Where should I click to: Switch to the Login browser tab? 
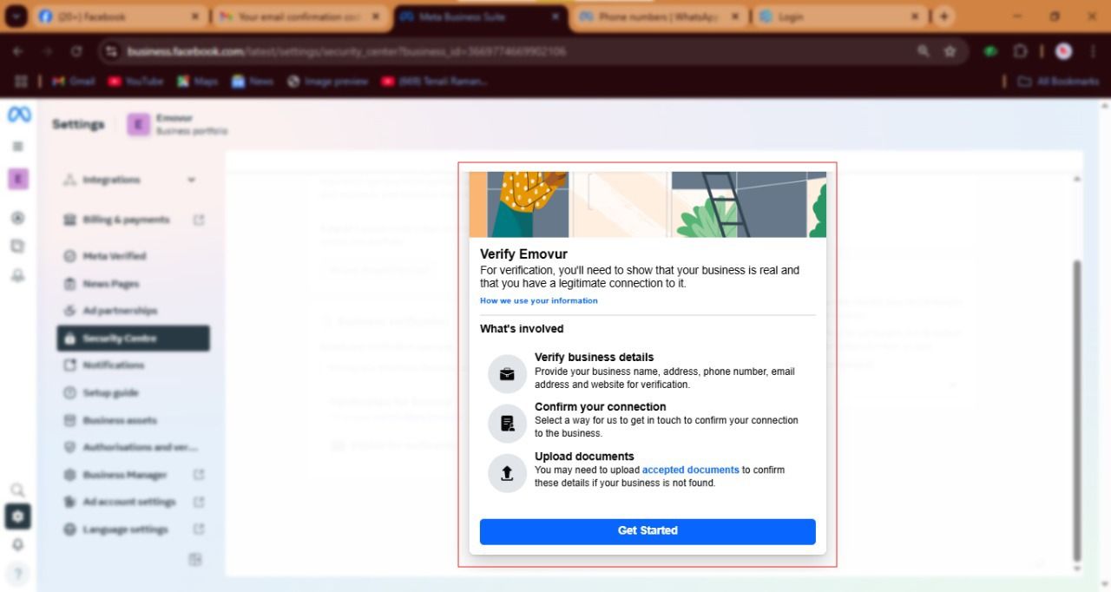click(838, 16)
